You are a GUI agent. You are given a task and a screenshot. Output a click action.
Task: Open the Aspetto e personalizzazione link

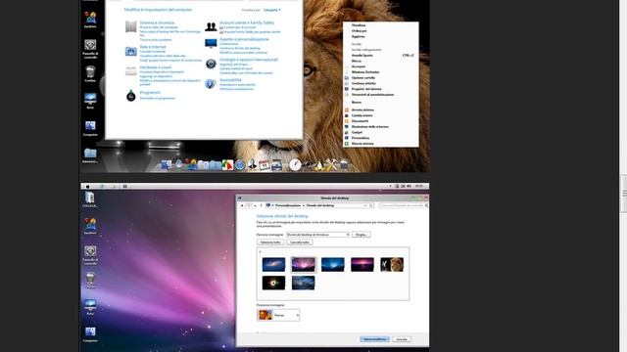click(244, 39)
